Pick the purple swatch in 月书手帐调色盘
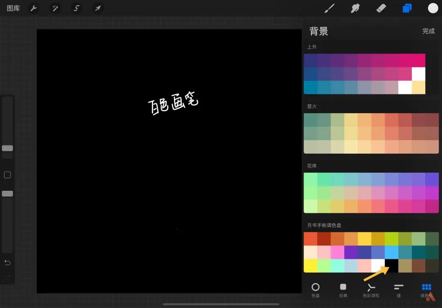442x308 pixels. click(351, 252)
